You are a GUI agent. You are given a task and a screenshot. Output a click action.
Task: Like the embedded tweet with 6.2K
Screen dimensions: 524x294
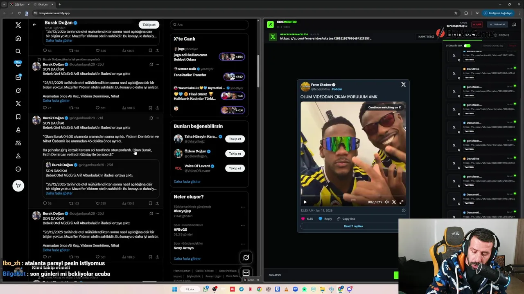307,219
